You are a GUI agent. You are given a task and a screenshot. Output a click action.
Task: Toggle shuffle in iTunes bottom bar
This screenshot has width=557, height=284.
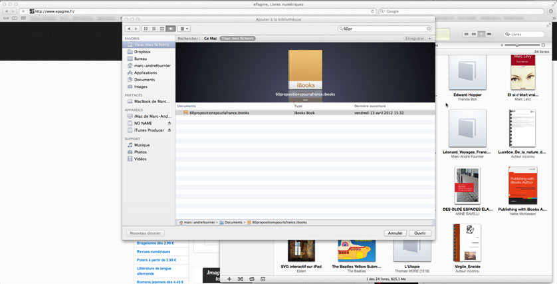pyautogui.click(x=241, y=279)
